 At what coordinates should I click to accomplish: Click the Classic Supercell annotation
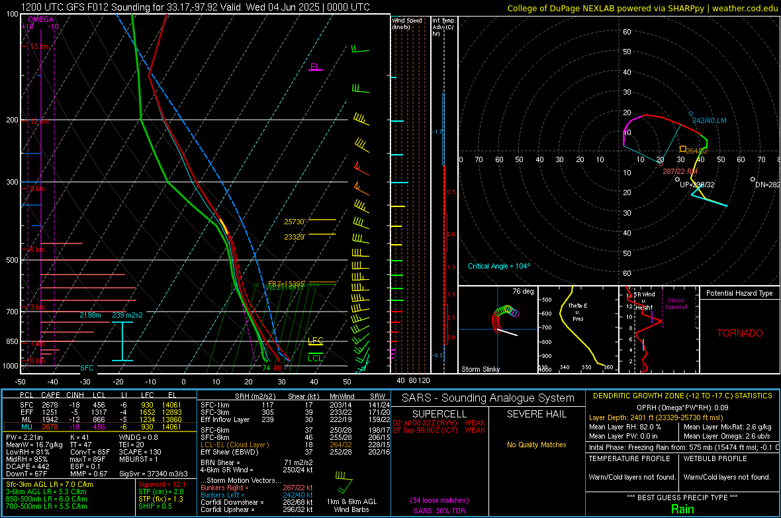point(676,304)
